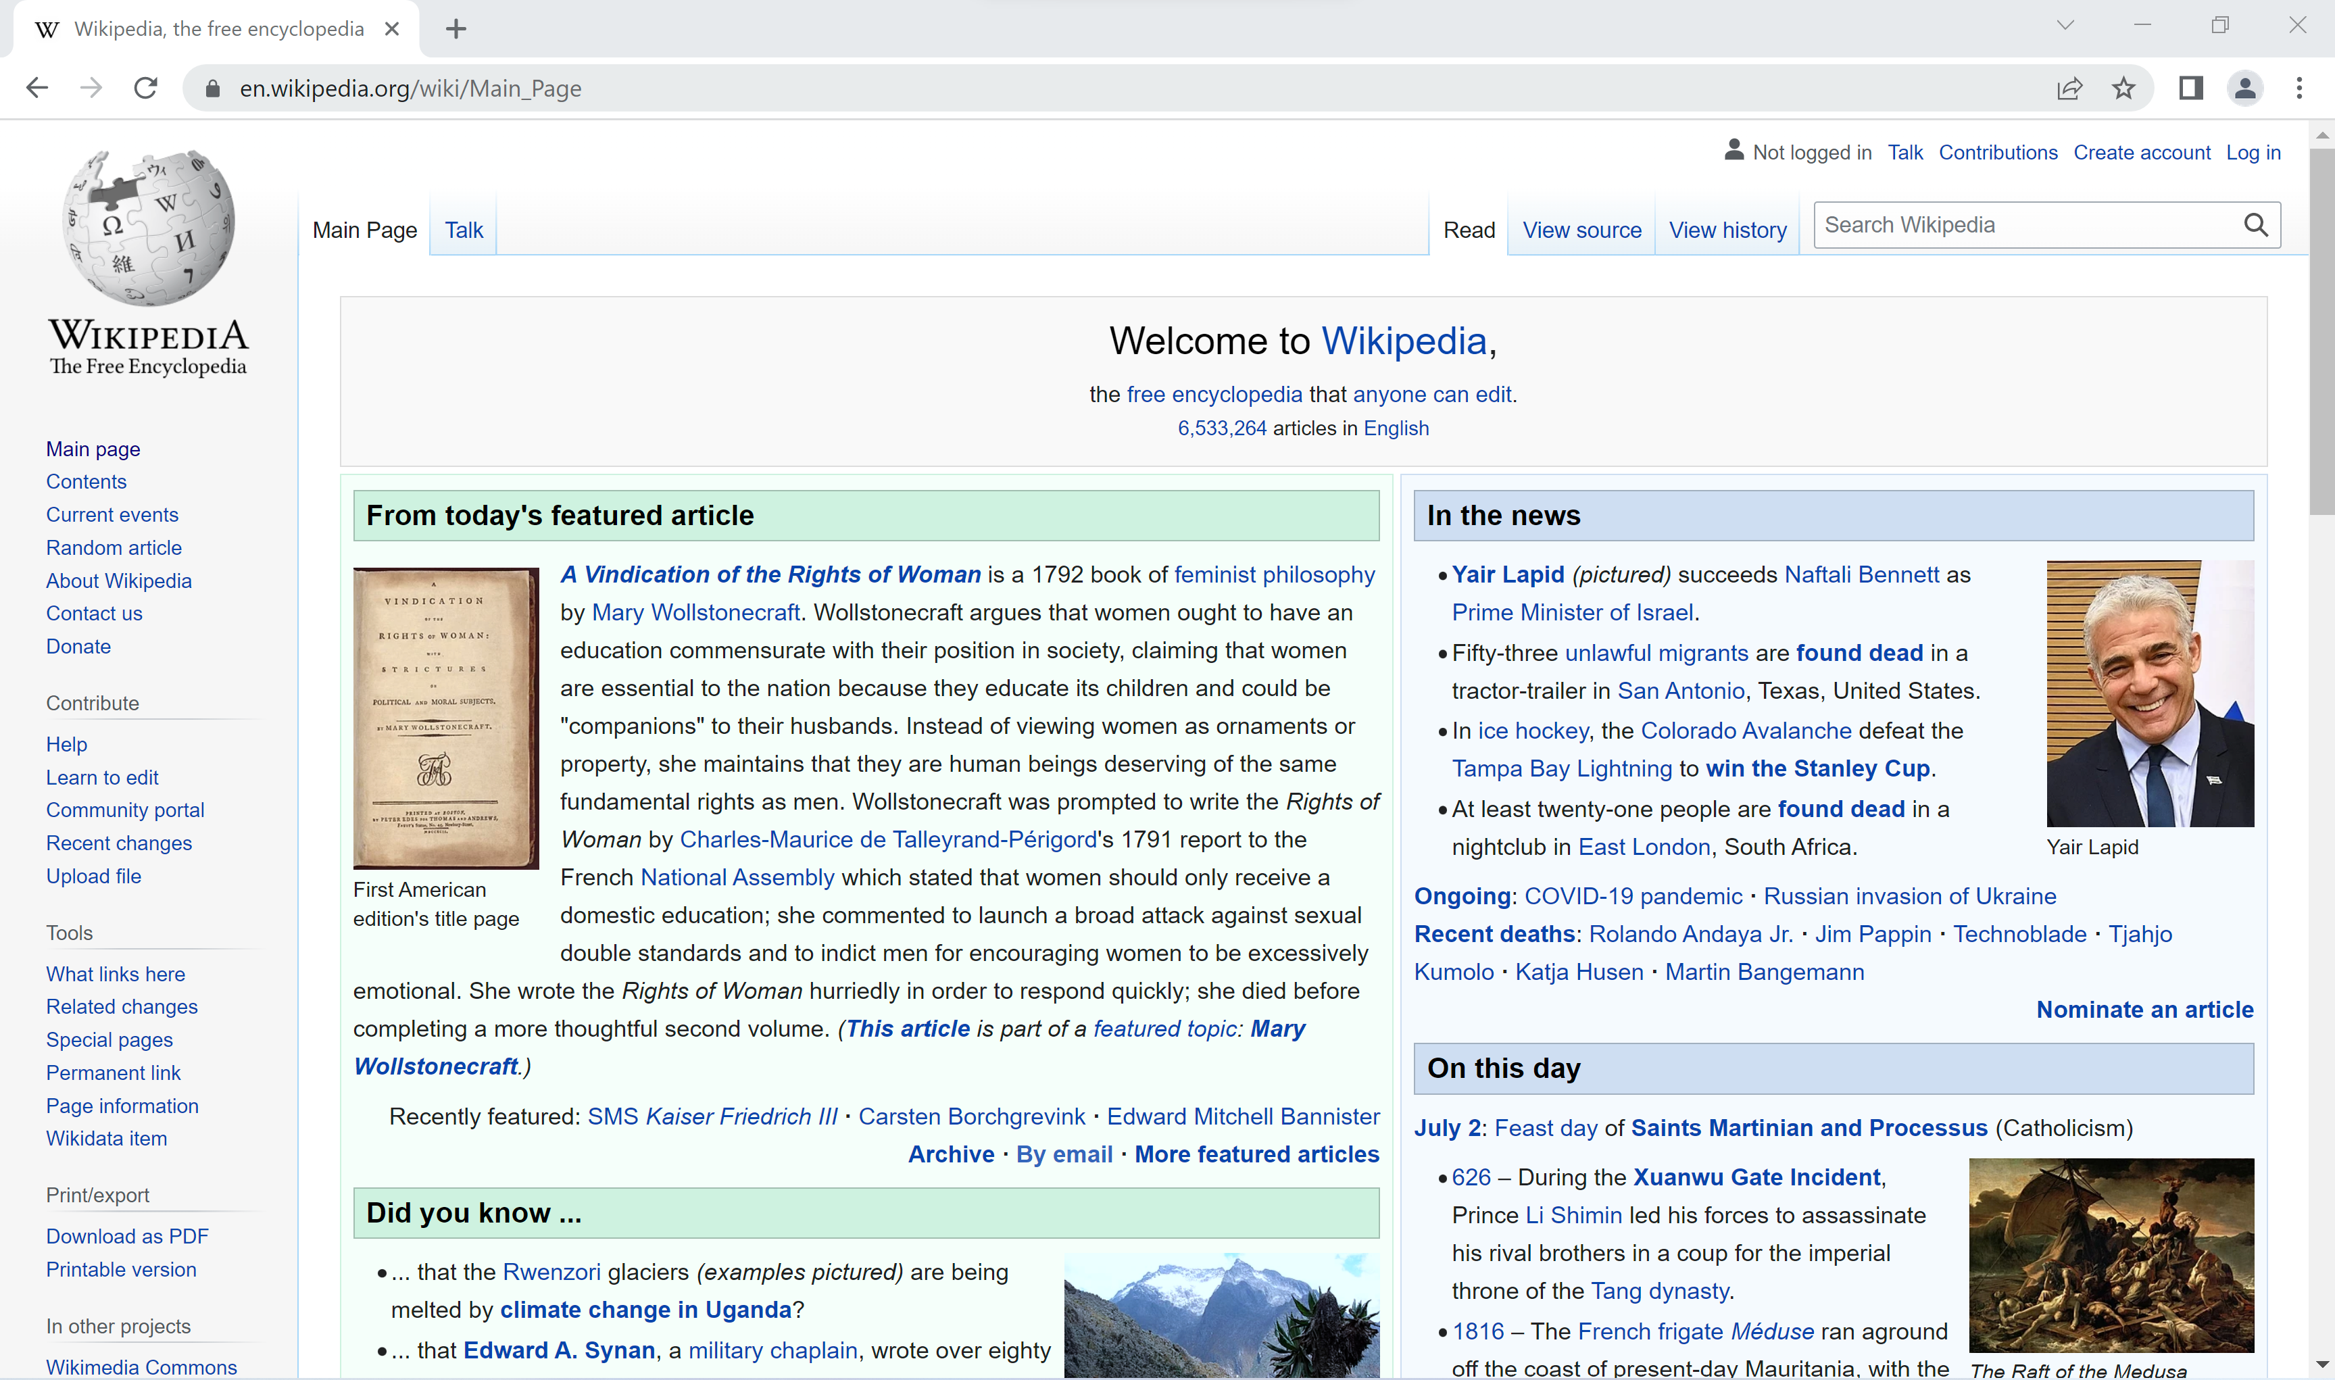Screen dimensions: 2335x1380
Task: Click the Wikipedia globe logo
Action: [149, 227]
